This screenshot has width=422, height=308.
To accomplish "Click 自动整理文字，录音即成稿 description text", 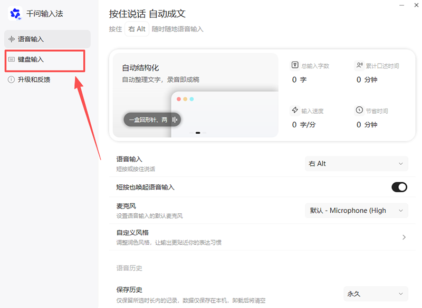I will tap(161, 80).
